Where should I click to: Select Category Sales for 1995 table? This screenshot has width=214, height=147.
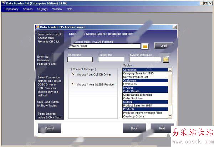tap(146, 73)
